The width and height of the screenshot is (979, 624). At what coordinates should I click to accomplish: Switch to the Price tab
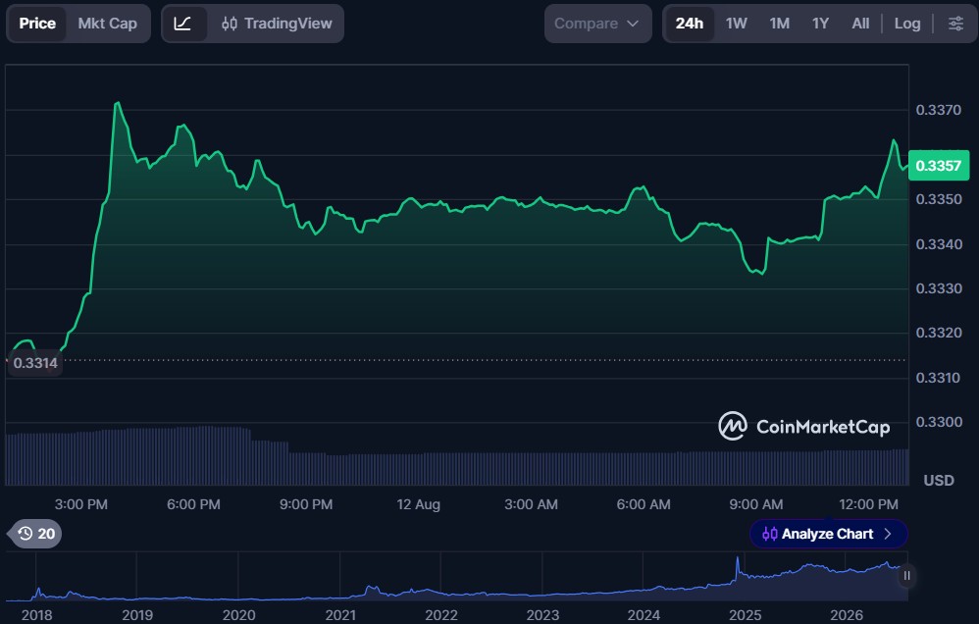click(x=37, y=24)
